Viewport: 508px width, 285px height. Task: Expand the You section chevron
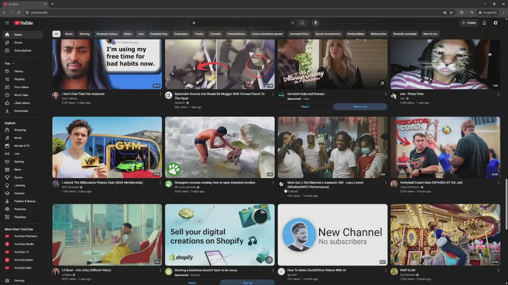coord(13,63)
